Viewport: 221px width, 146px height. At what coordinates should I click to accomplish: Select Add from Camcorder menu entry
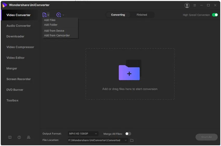pyautogui.click(x=57, y=35)
